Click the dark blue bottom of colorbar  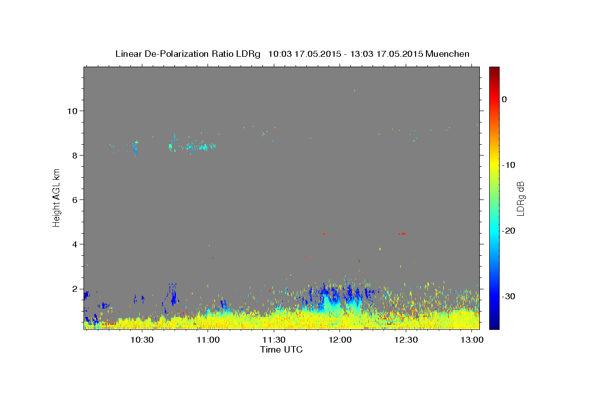click(x=494, y=325)
